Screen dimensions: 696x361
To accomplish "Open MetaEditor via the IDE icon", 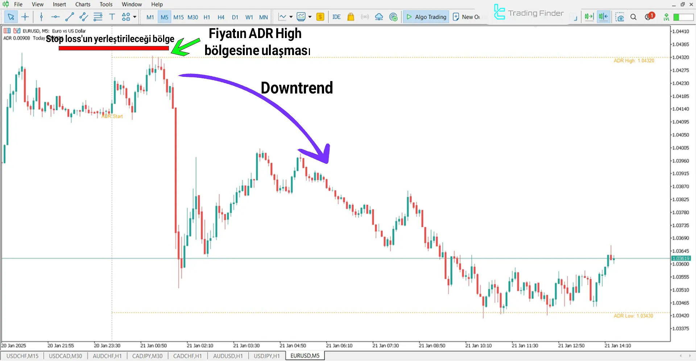I will [x=336, y=17].
